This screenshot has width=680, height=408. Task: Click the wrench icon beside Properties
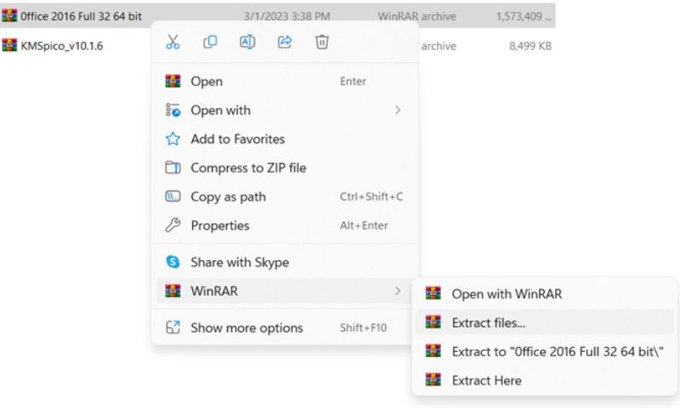[x=173, y=225]
